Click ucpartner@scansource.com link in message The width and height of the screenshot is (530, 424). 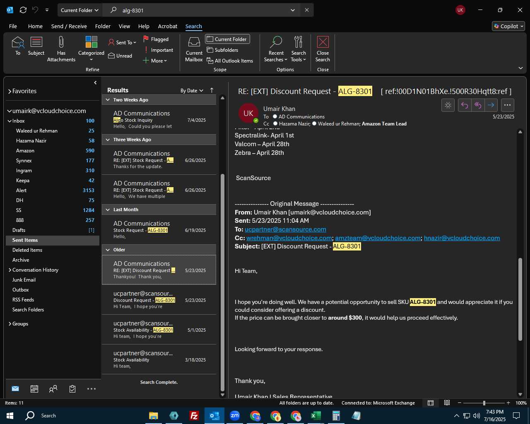[x=285, y=229]
